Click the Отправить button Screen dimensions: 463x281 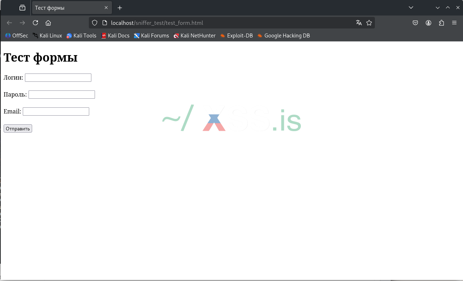[17, 128]
